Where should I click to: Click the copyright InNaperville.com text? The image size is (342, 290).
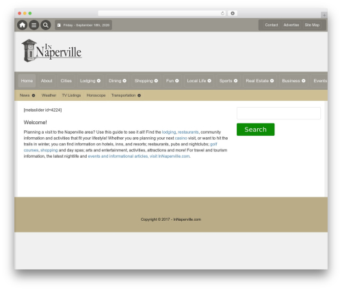coord(171,219)
